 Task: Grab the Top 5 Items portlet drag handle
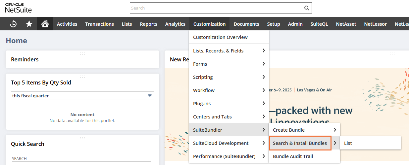(82, 77)
